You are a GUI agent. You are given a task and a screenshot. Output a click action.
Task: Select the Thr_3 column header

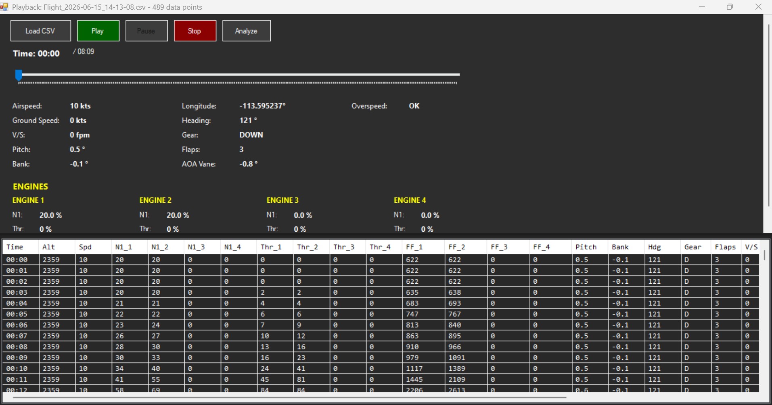pos(347,247)
